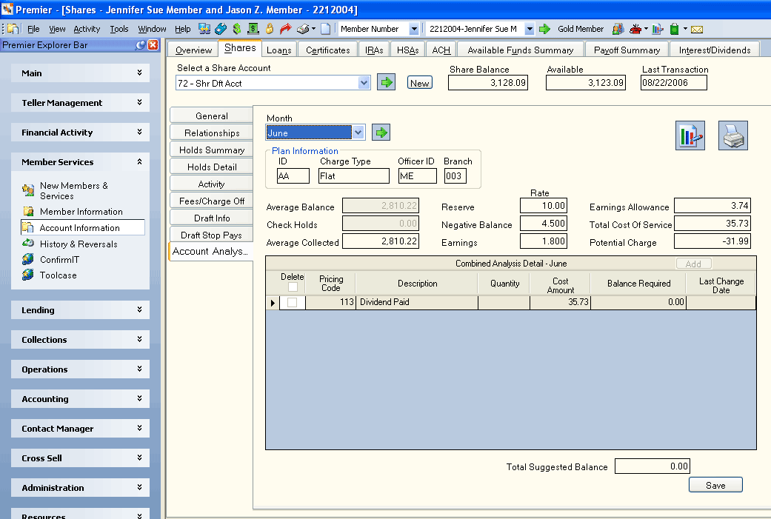Click the envelope mail icon in the toolbar
The height and width of the screenshot is (519, 771).
[x=697, y=30]
